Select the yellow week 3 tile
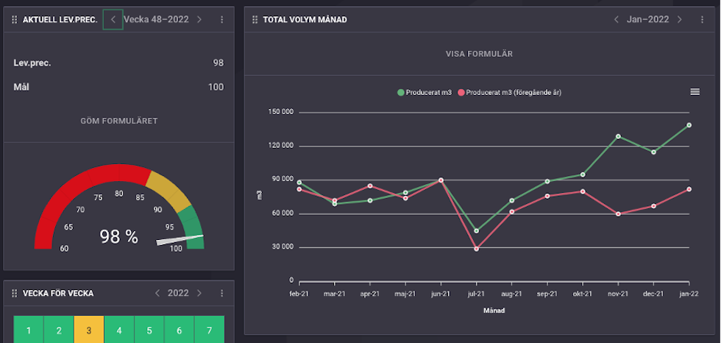The image size is (721, 343). [x=89, y=329]
